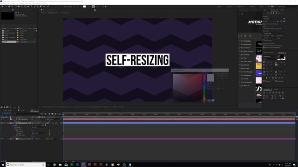Open Background layer parent None dropdown
Image resolution: width=298 pixels, height=167 pixels.
(55, 139)
